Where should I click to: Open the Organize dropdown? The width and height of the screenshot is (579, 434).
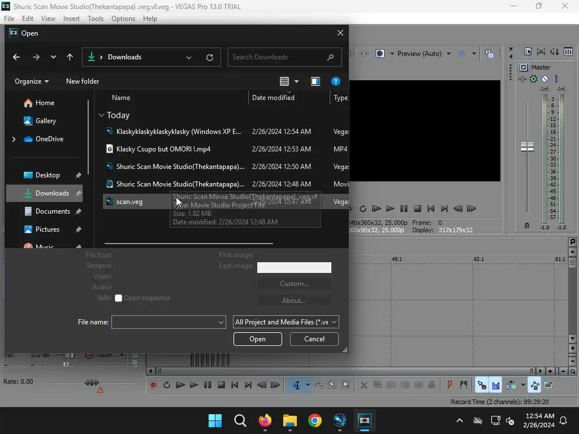coord(32,81)
